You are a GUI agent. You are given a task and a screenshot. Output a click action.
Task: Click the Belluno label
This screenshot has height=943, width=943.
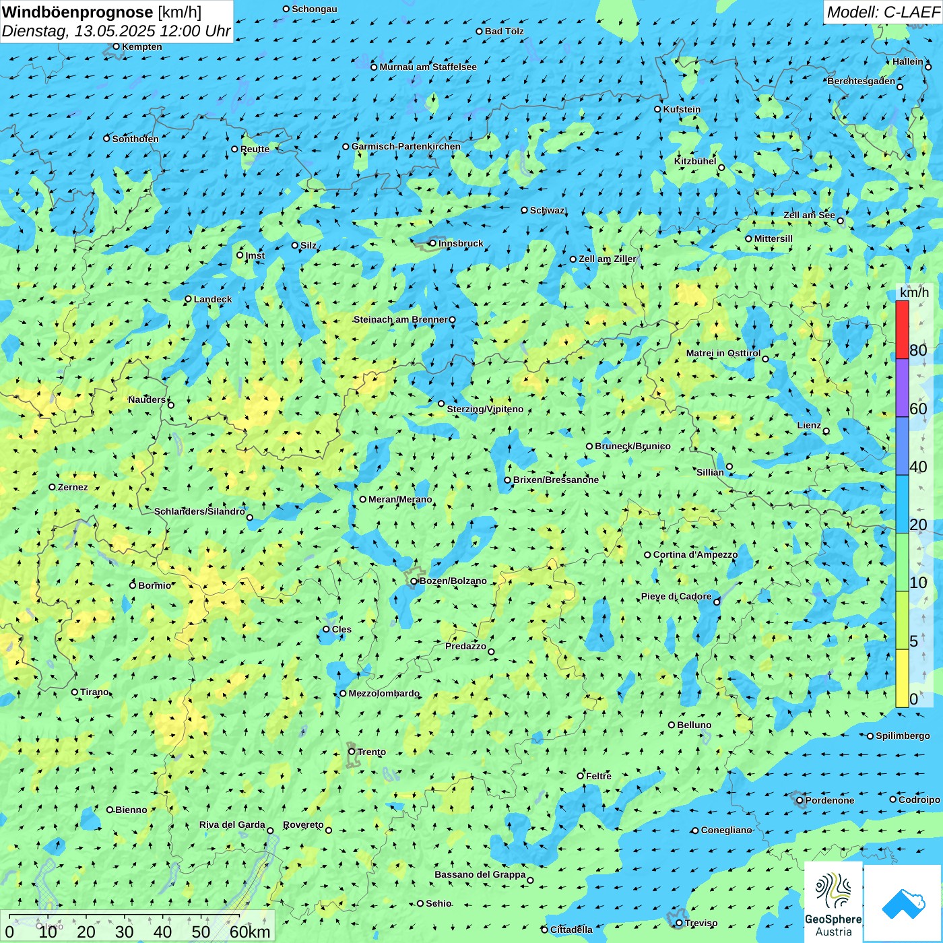[x=694, y=725]
